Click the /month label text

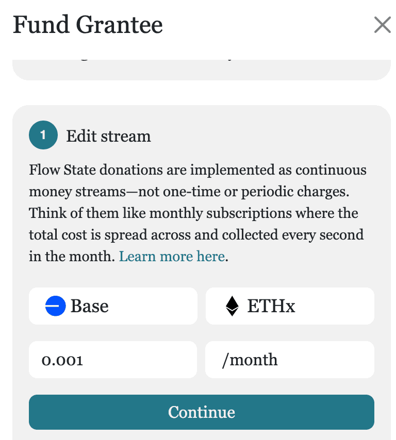pos(250,360)
